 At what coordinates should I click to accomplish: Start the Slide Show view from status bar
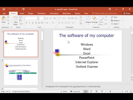tap(102, 91)
